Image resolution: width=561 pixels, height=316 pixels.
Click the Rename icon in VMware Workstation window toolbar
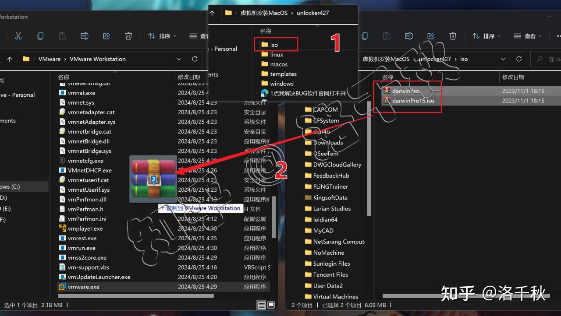pyautogui.click(x=85, y=36)
